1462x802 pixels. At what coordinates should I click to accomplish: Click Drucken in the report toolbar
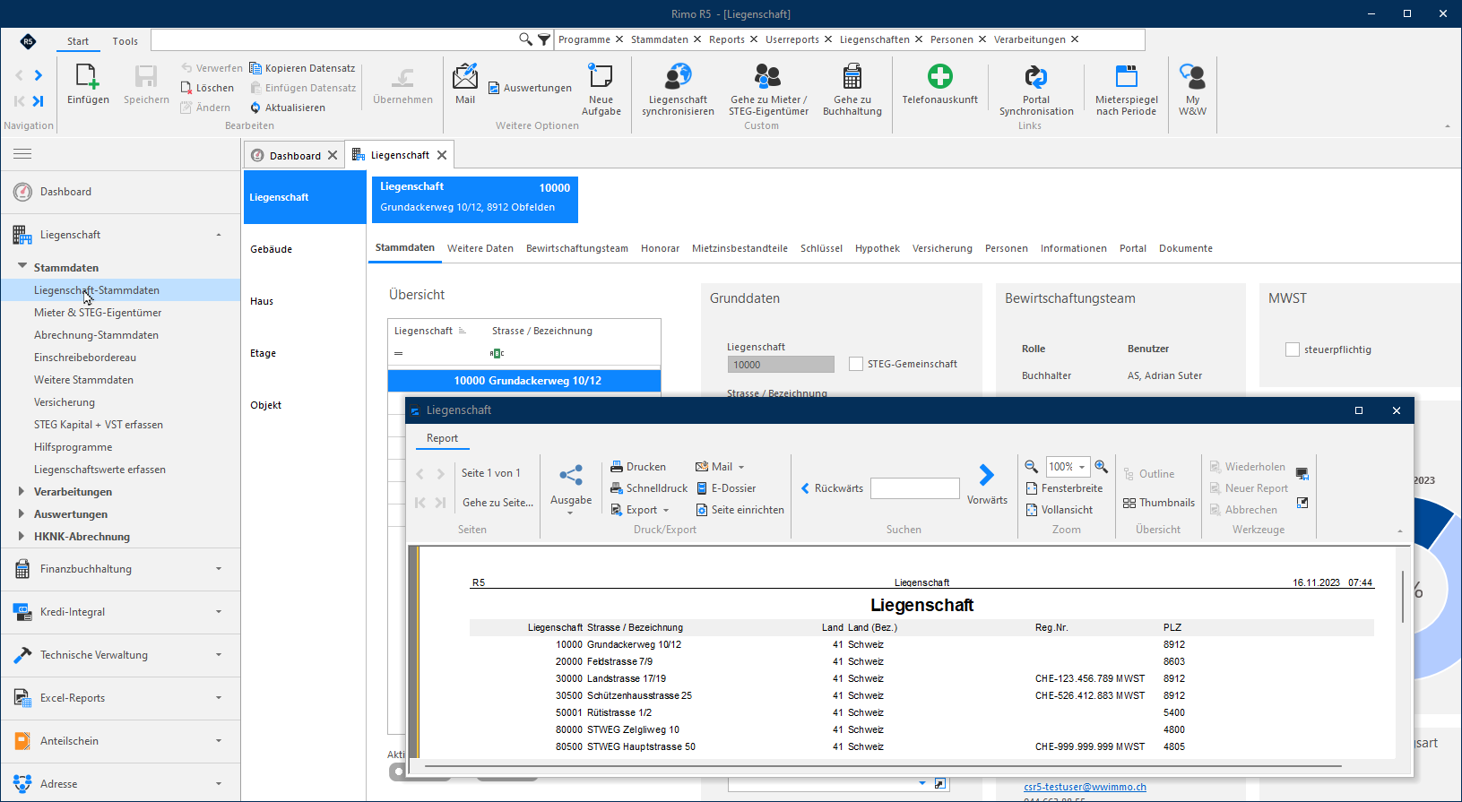click(x=638, y=467)
